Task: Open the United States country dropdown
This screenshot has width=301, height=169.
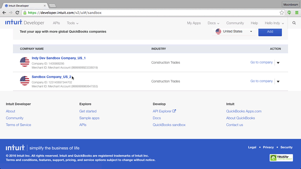Action: point(234,32)
